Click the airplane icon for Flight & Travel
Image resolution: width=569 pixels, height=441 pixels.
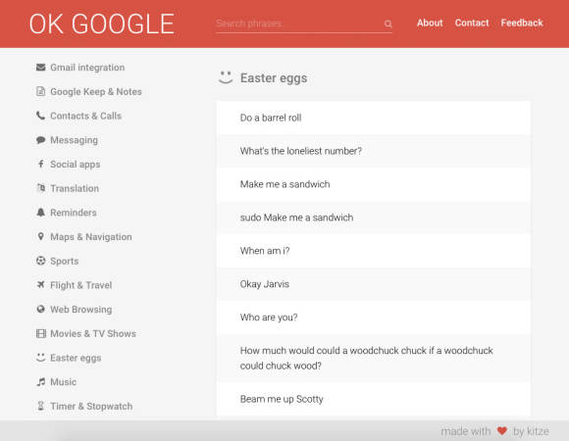[x=40, y=285]
